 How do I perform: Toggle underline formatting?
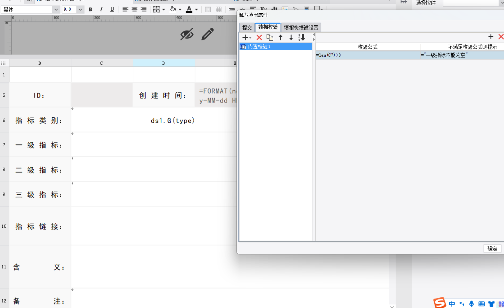pos(112,10)
